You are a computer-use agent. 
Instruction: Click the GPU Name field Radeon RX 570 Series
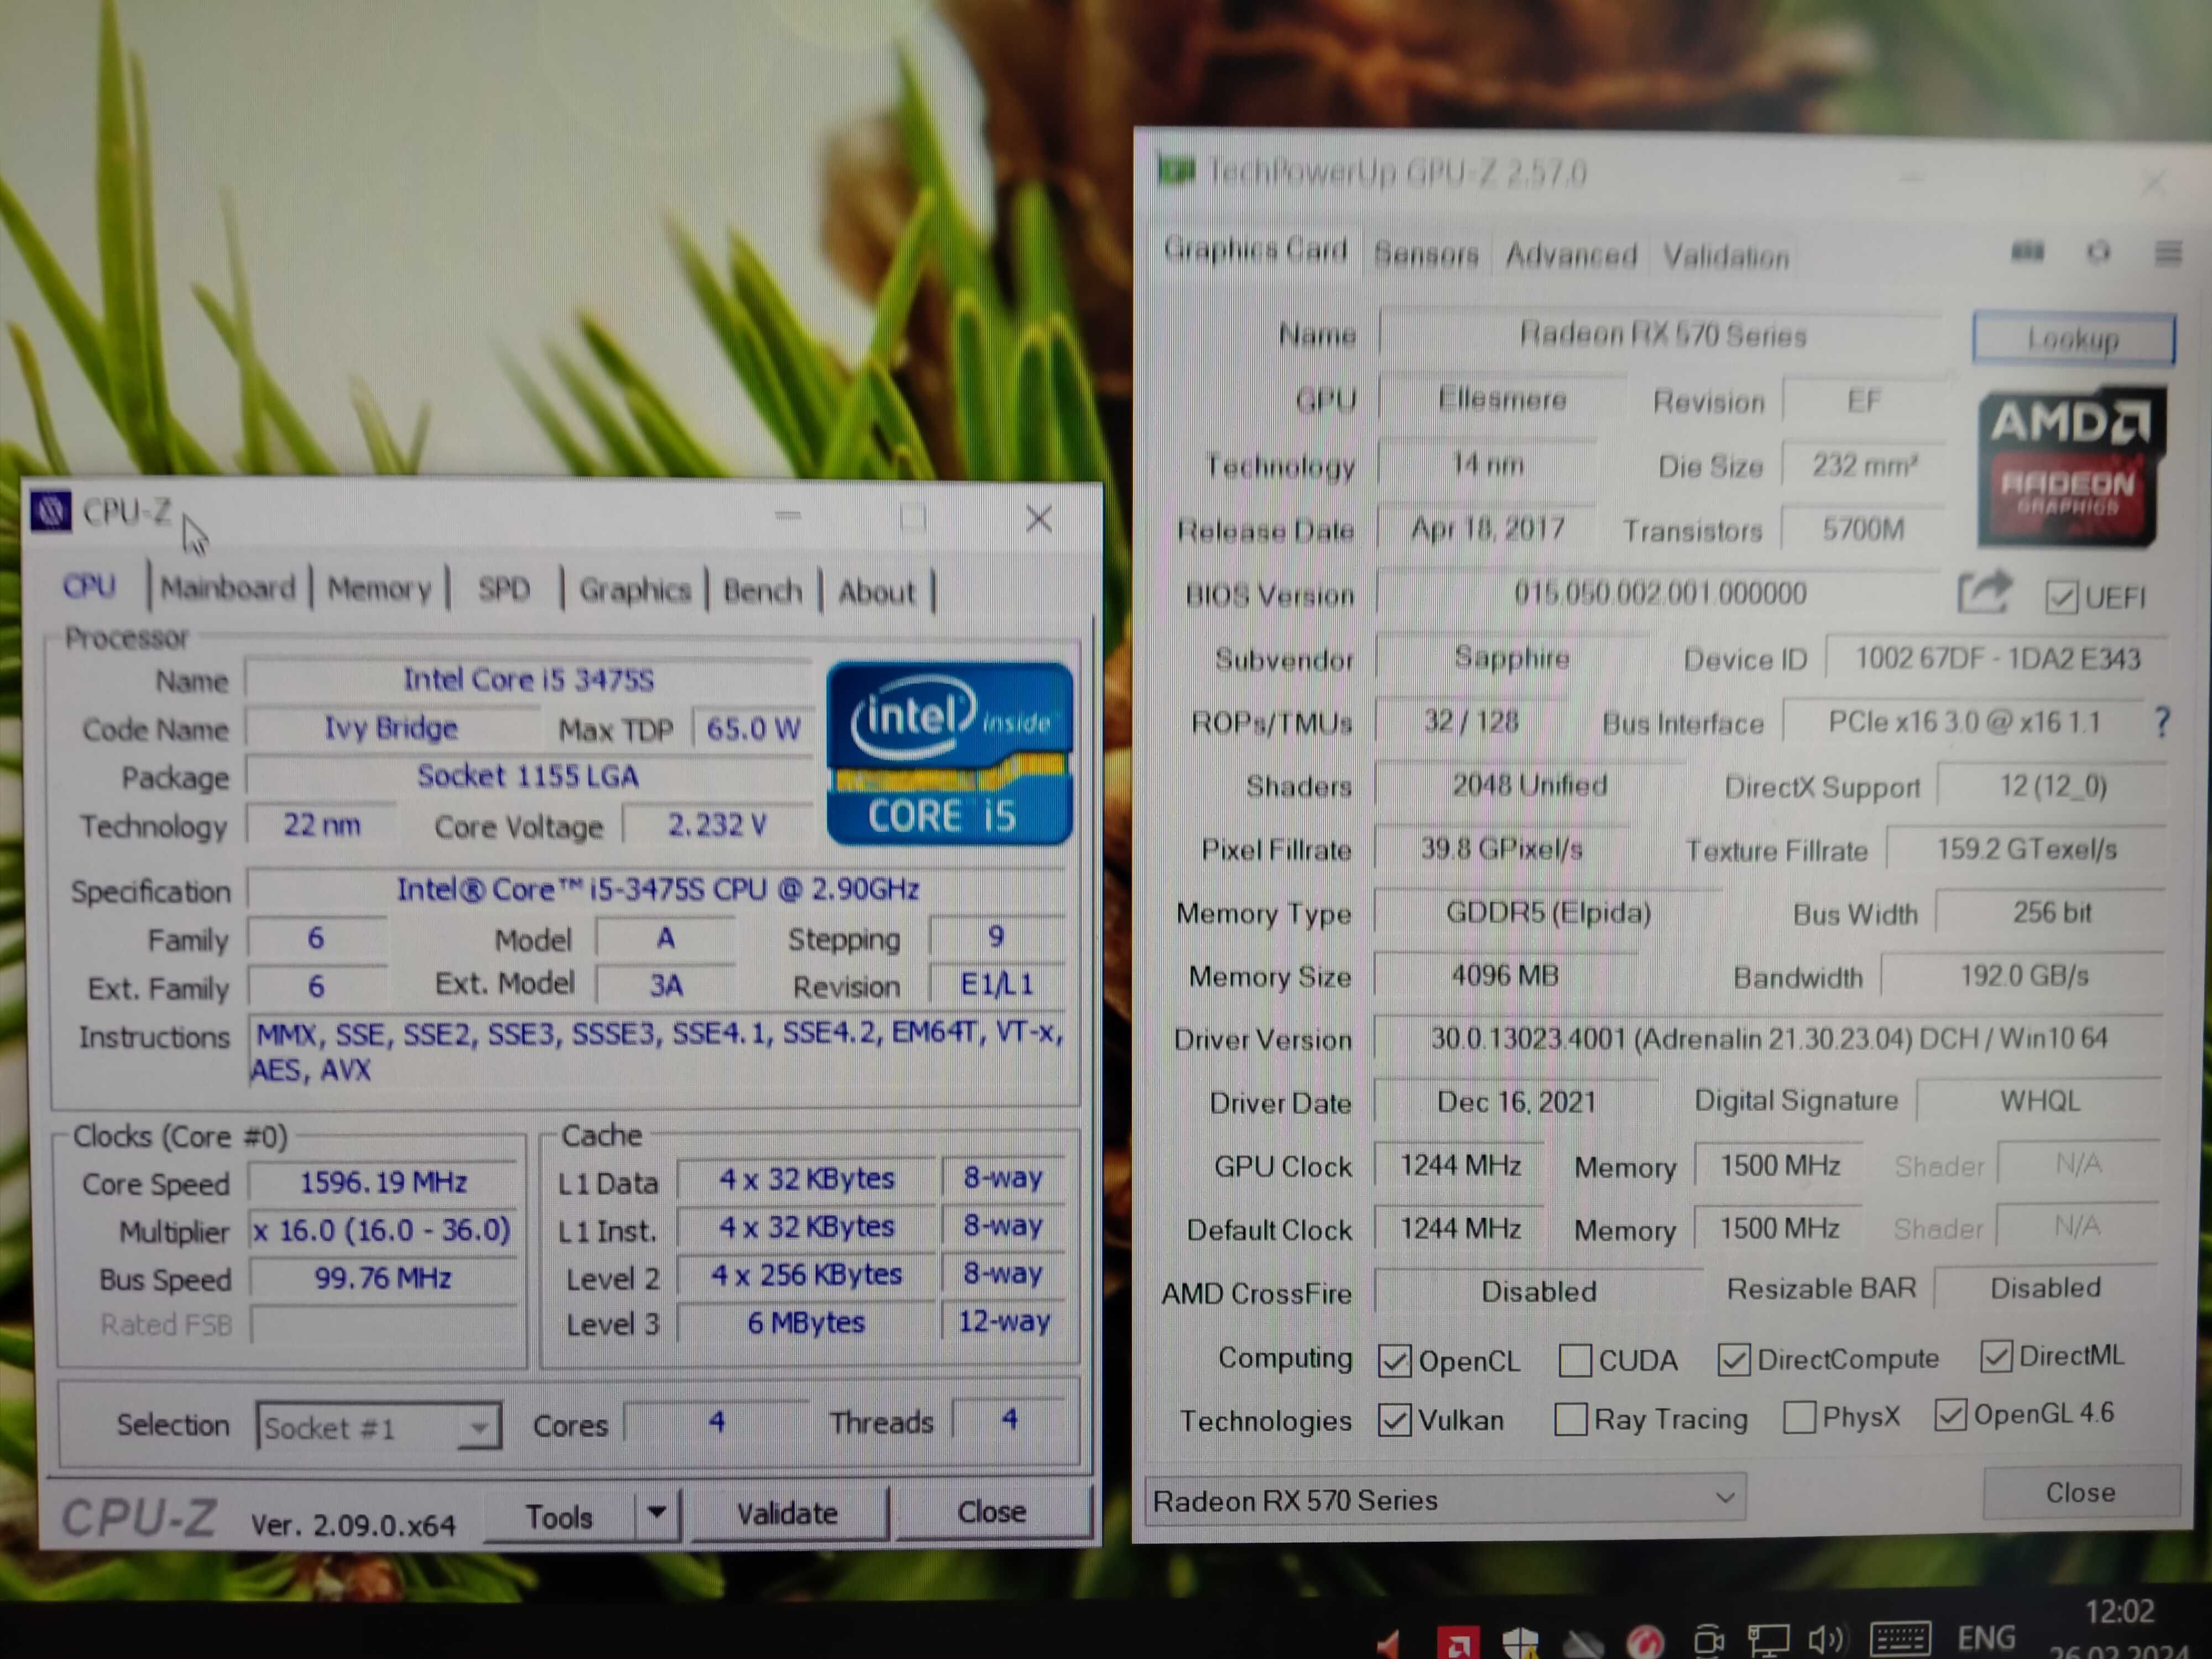1661,334
